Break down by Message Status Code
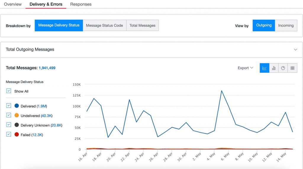Screen dimensions: 303x169 [x=104, y=25]
